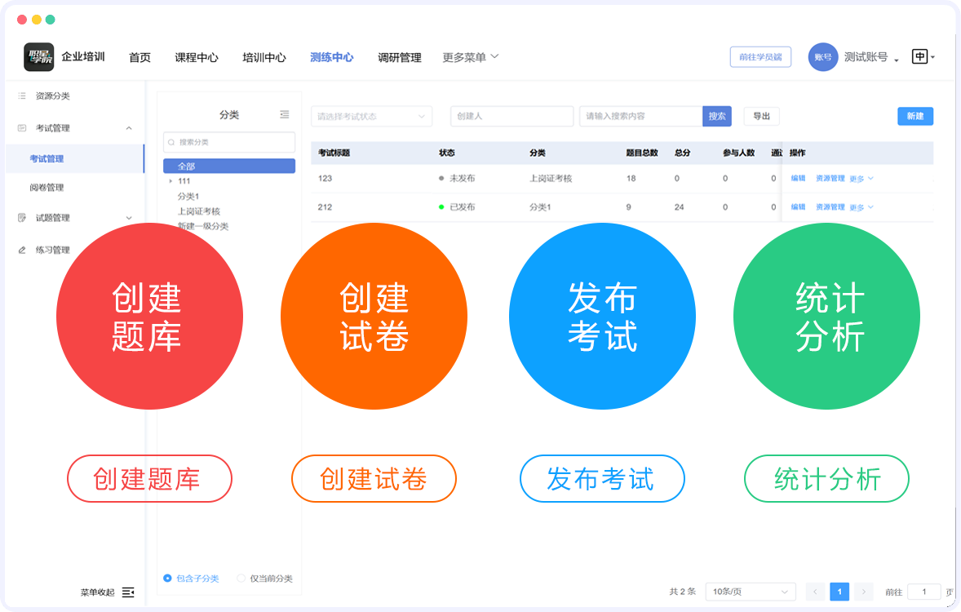Open the 更多菜单 navigation menu

tap(464, 57)
